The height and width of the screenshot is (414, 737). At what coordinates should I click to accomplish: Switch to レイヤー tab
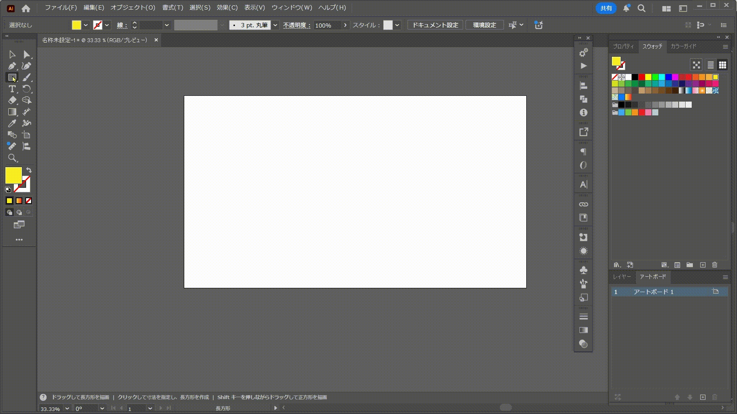(622, 277)
